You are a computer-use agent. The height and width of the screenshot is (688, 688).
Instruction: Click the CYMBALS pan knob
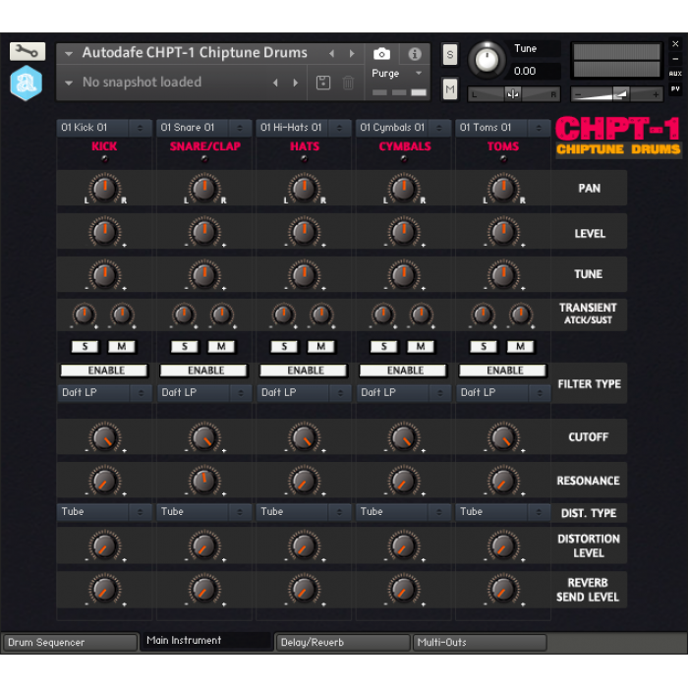click(404, 188)
